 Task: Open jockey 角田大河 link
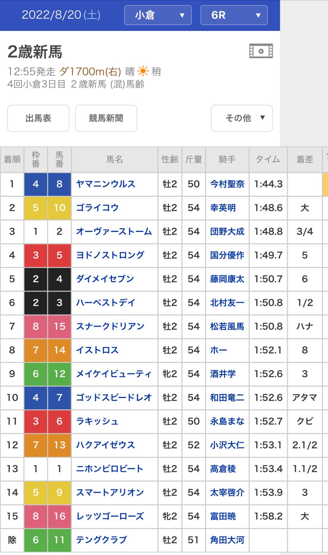[x=227, y=540]
